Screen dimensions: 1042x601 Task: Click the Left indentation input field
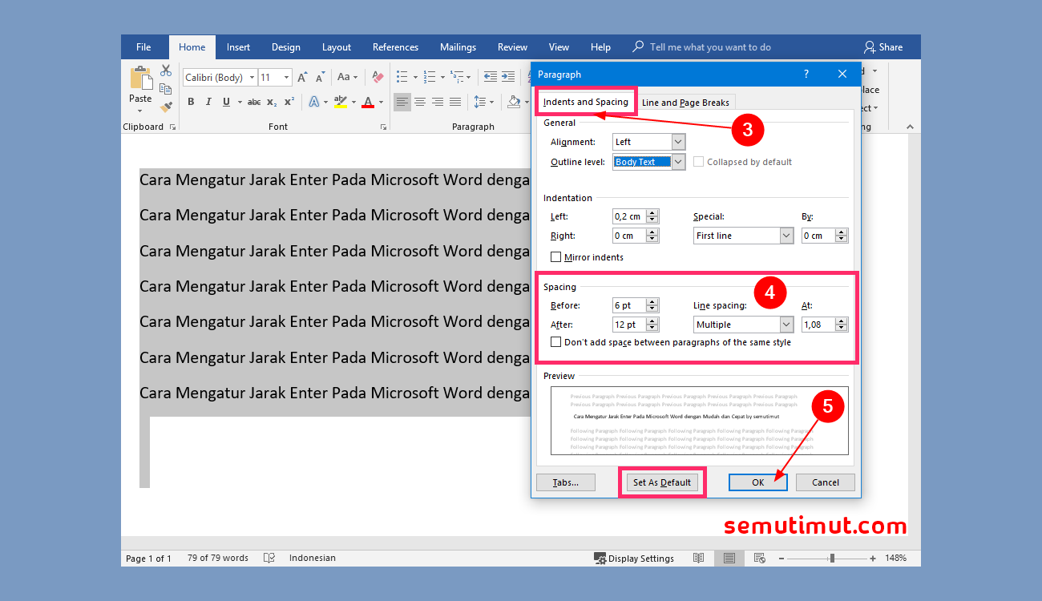629,216
